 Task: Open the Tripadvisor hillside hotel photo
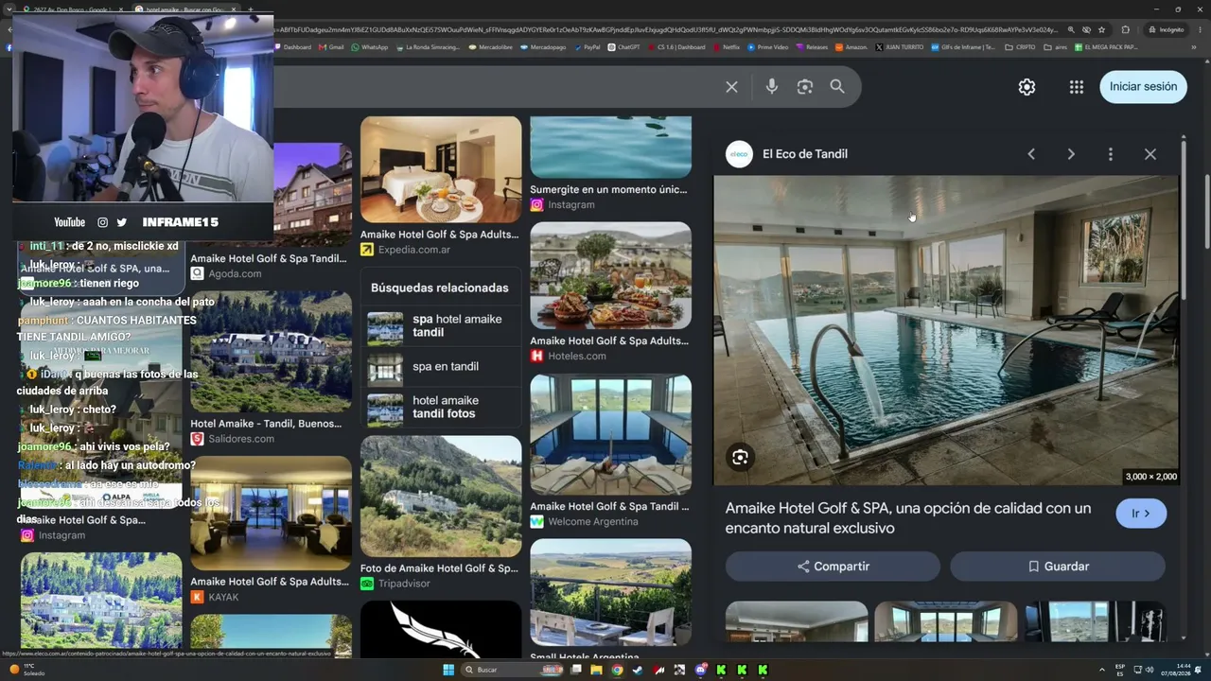tap(441, 497)
